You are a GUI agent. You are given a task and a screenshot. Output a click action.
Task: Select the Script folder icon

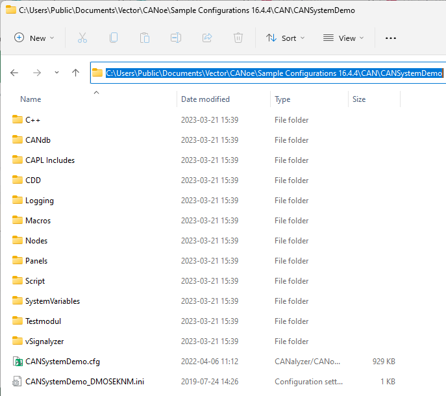coord(18,281)
